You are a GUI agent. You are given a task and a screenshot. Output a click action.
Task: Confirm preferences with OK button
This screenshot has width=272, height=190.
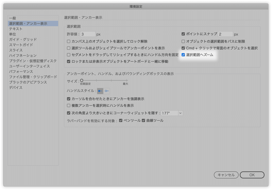[252, 175]
